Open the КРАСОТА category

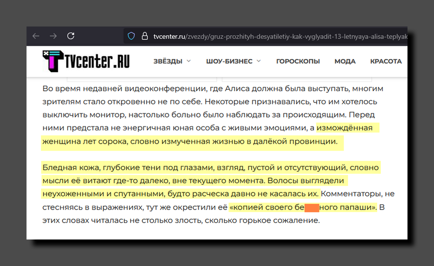coord(386,61)
